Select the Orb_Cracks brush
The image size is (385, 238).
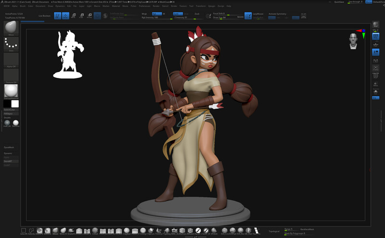click(224, 231)
